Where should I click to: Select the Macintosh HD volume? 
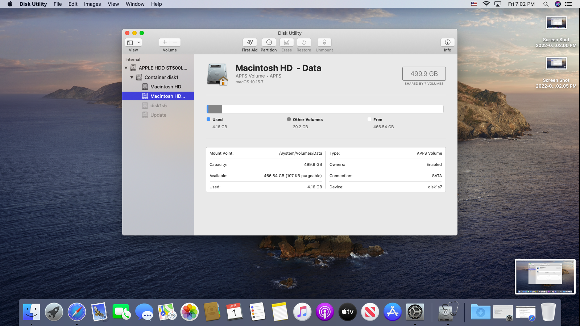pos(158,87)
